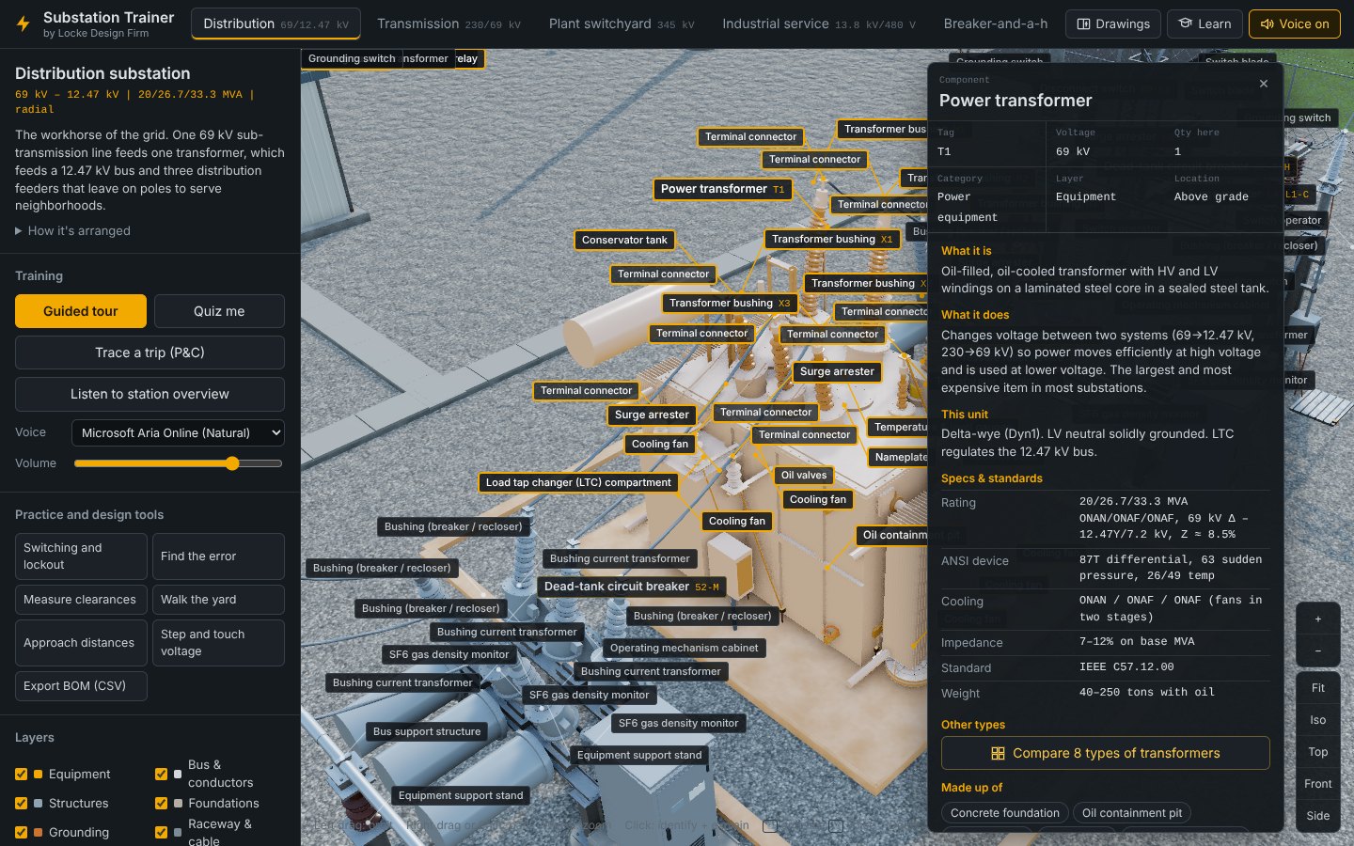Open the Voice selection dropdown

178,432
